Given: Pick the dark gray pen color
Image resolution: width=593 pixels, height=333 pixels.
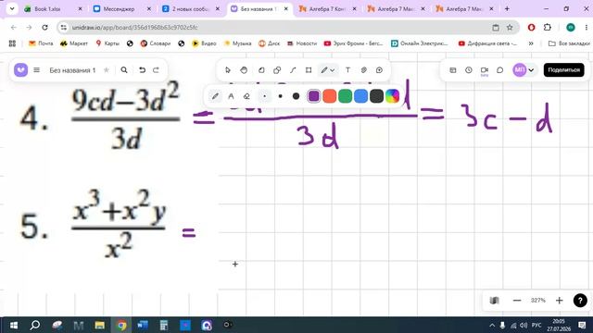Looking at the screenshot, I should (377, 96).
